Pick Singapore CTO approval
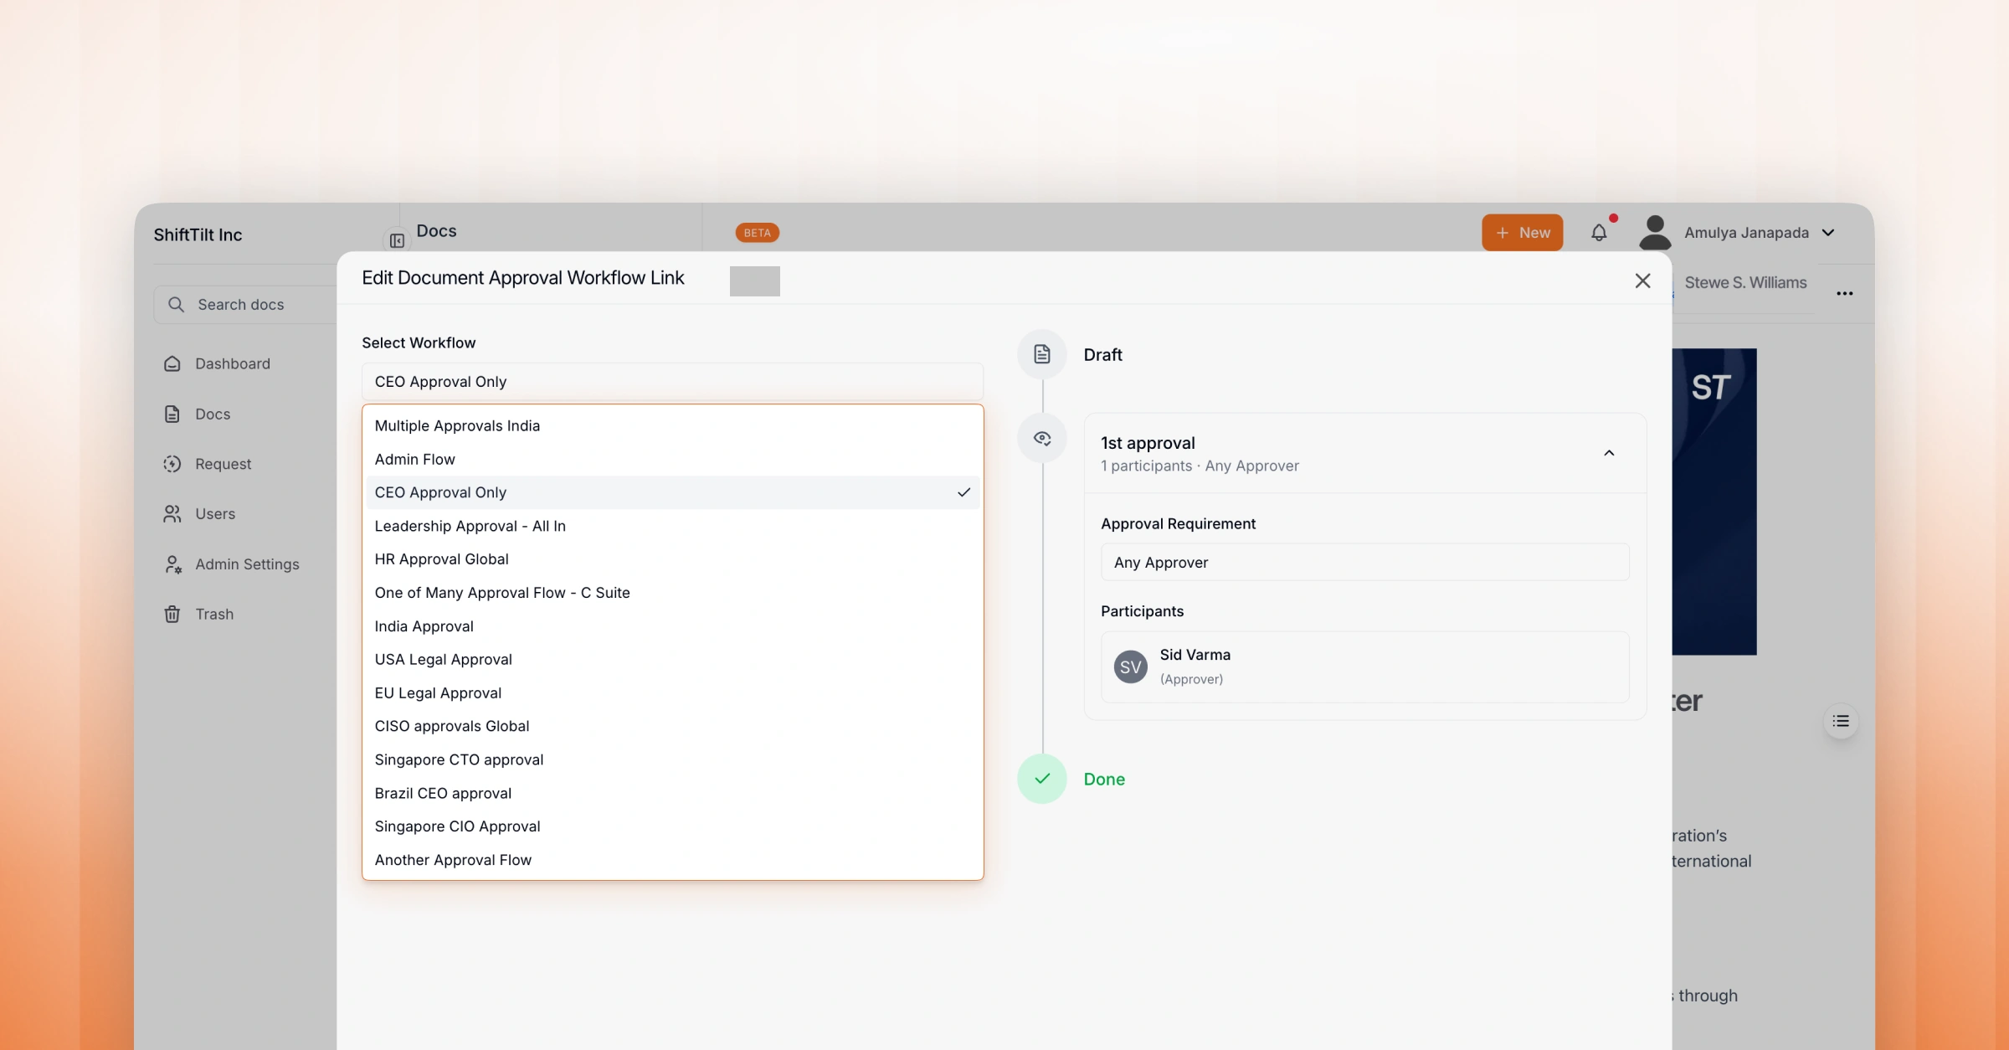This screenshot has width=2009, height=1050. (x=672, y=759)
